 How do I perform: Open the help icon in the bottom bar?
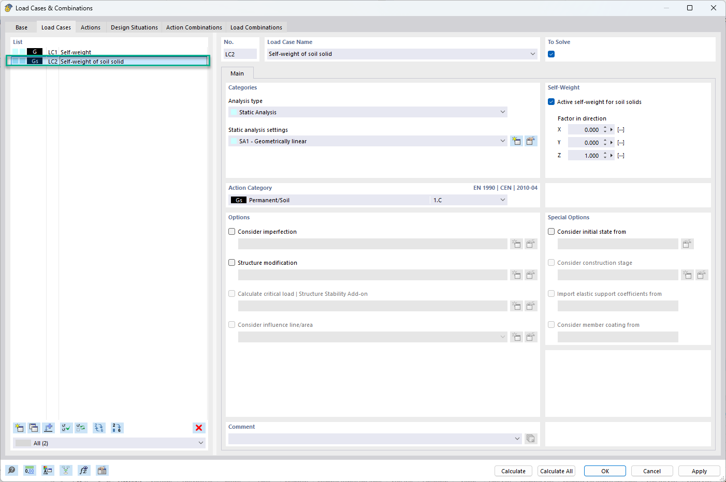(x=11, y=470)
